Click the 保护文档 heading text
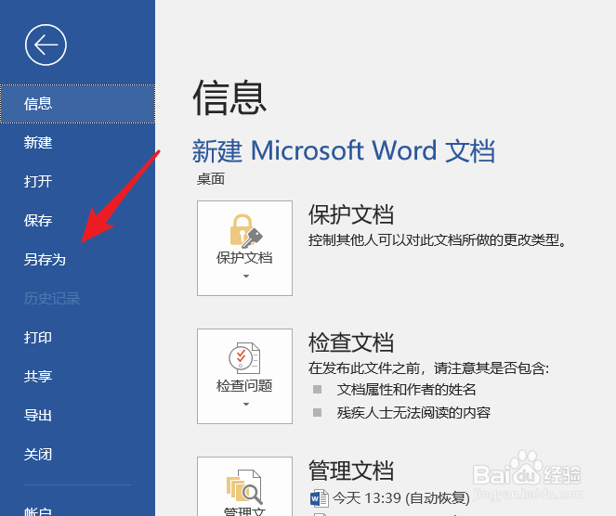This screenshot has width=616, height=516. click(x=351, y=214)
